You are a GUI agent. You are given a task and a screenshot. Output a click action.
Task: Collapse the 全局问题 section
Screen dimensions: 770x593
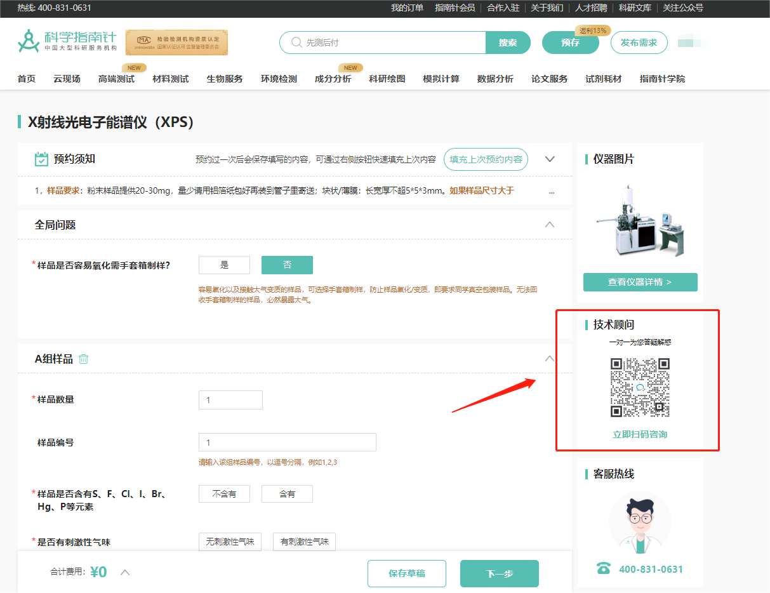550,224
